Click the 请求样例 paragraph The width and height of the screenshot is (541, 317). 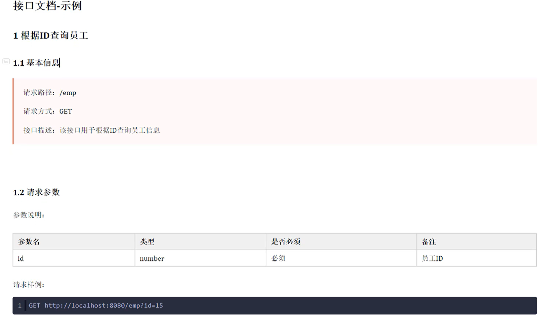pyautogui.click(x=29, y=285)
